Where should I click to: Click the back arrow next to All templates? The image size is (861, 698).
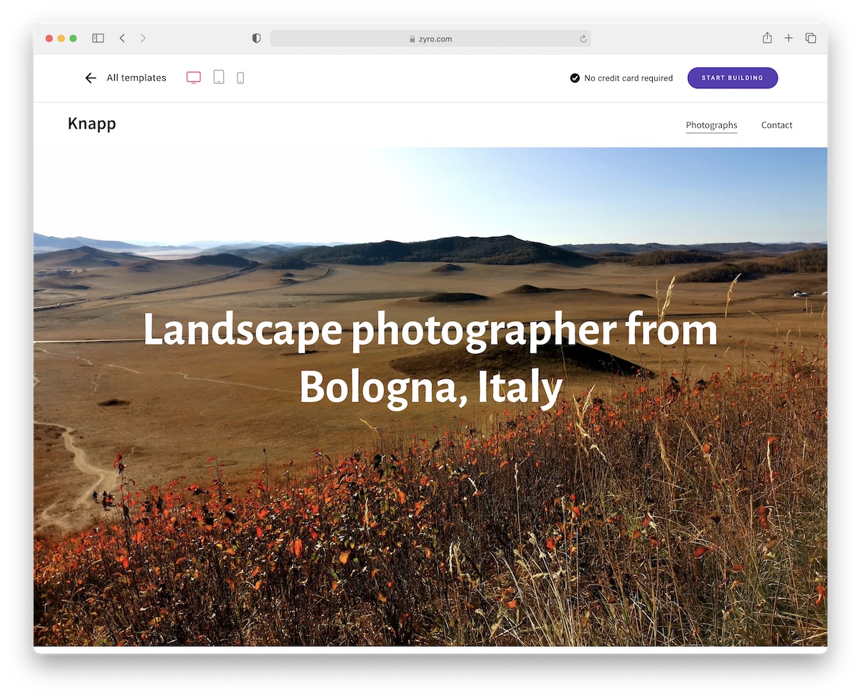coord(90,78)
